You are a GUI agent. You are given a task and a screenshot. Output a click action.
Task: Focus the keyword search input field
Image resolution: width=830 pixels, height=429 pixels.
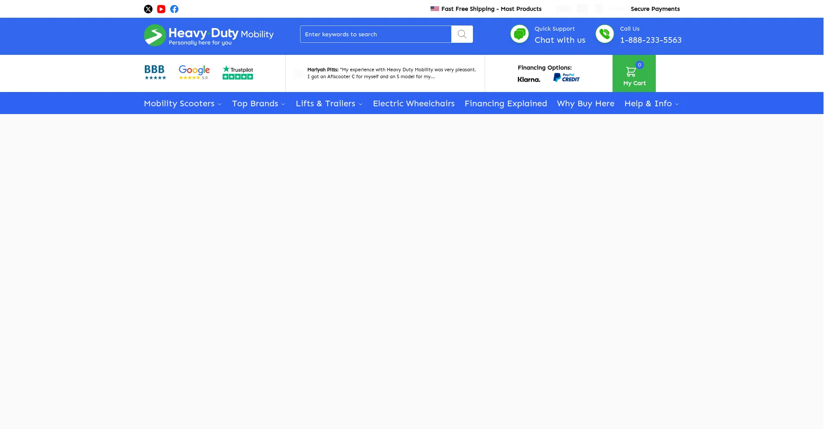pos(375,34)
